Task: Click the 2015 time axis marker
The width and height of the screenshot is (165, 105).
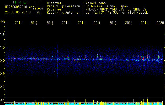Action: point(81,23)
